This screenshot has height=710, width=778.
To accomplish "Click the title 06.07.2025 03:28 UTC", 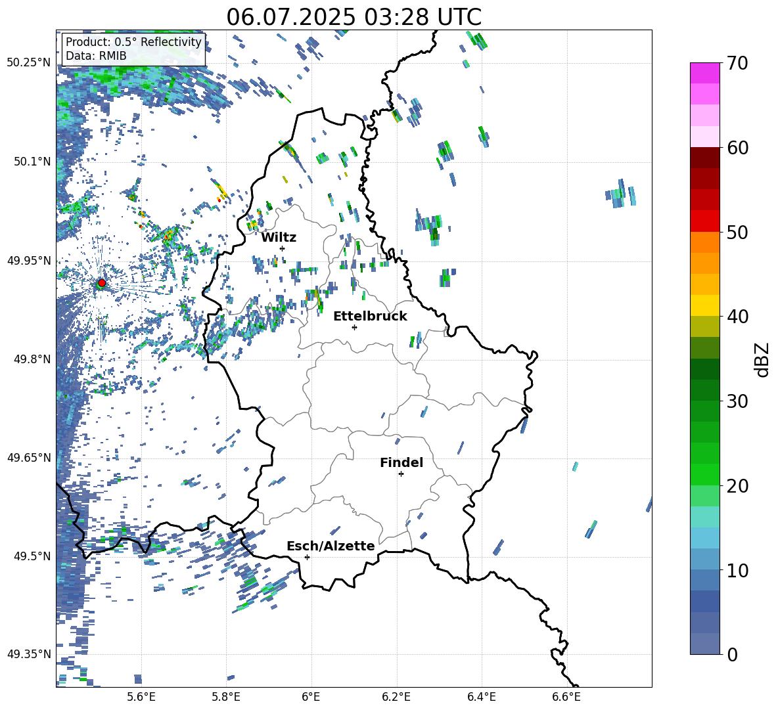I will point(354,17).
